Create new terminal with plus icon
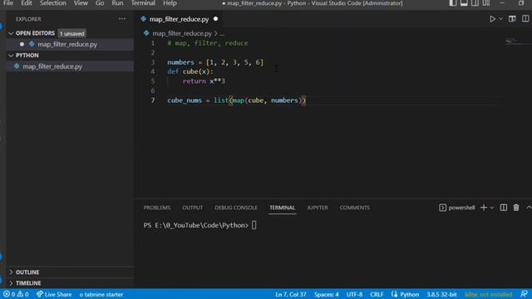This screenshot has height=299, width=532. tap(484, 208)
